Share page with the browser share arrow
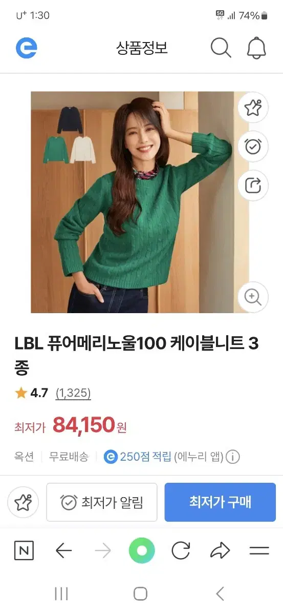 point(220,551)
